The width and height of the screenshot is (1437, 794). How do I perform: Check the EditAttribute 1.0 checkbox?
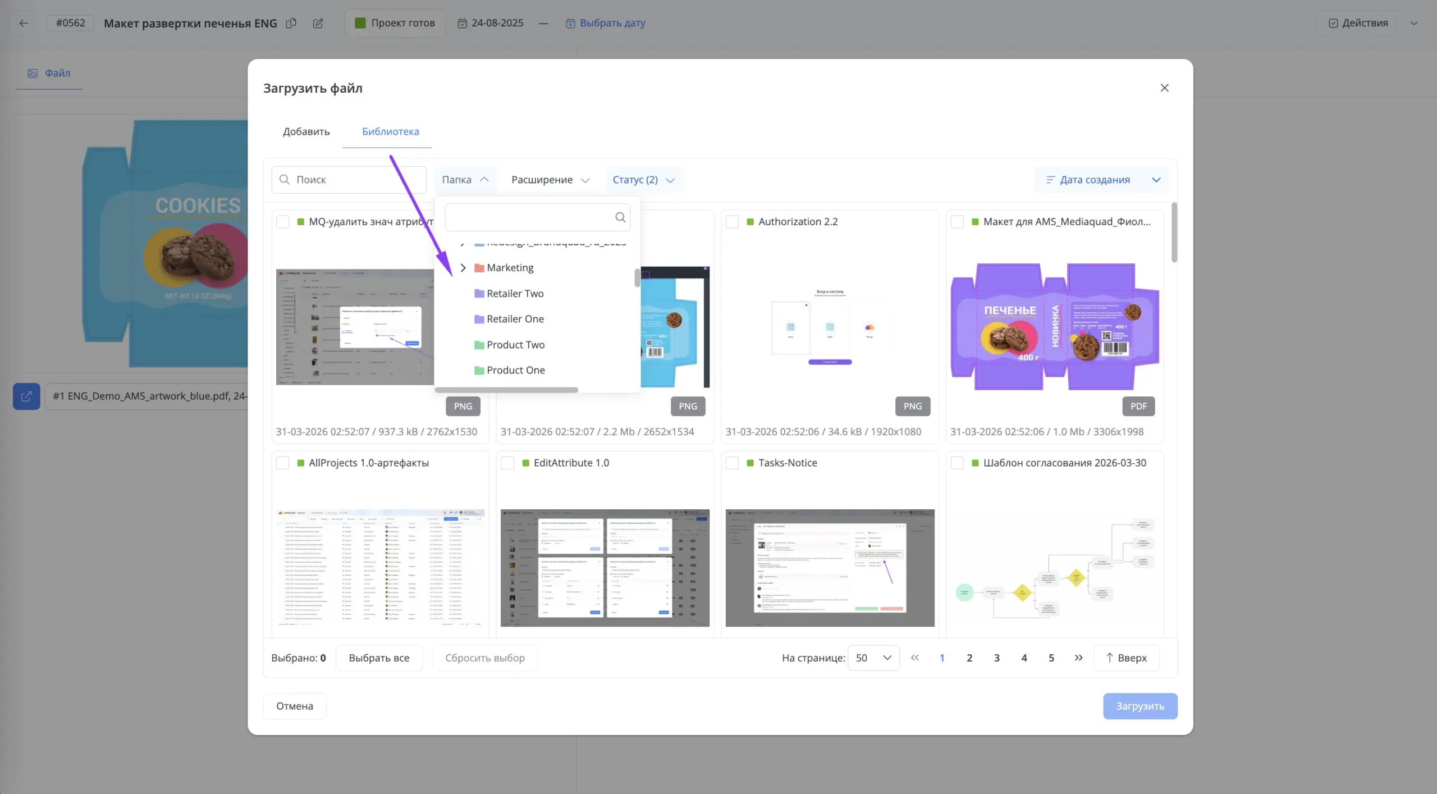pos(507,463)
